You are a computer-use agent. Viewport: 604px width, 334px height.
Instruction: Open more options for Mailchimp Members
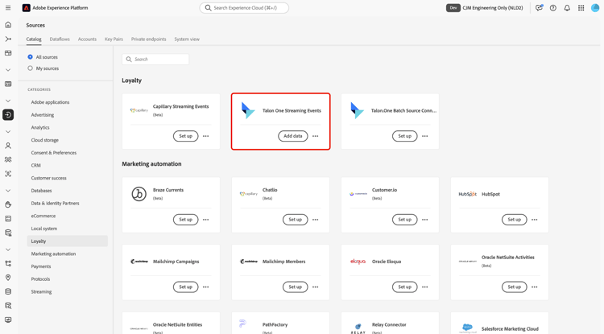click(316, 287)
